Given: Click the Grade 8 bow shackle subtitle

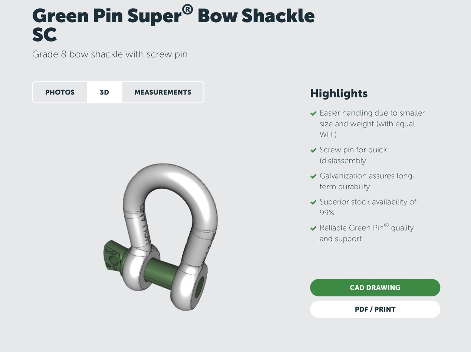Looking at the screenshot, I should coord(110,54).
